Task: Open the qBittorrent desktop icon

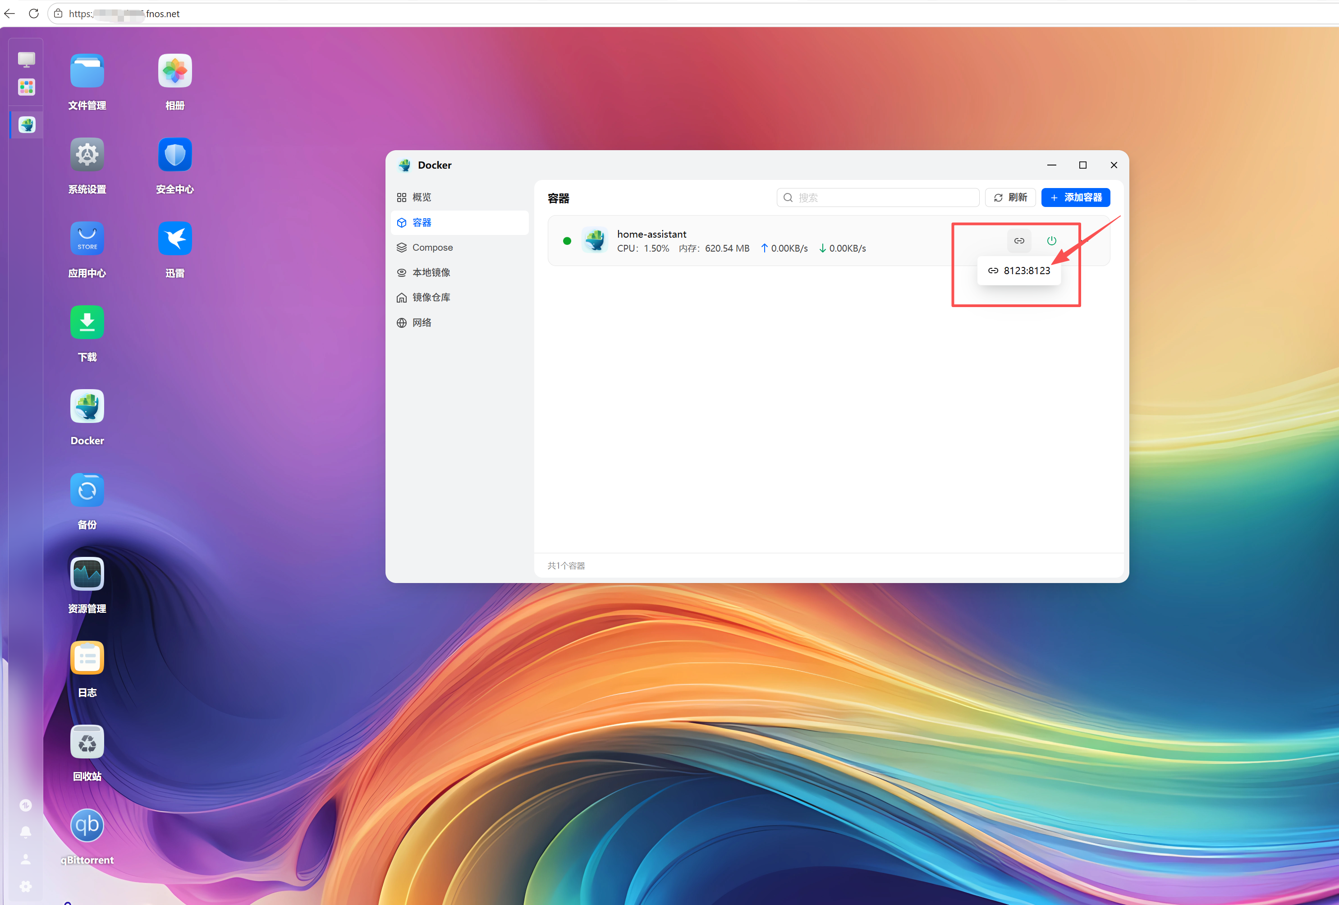Action: click(87, 826)
